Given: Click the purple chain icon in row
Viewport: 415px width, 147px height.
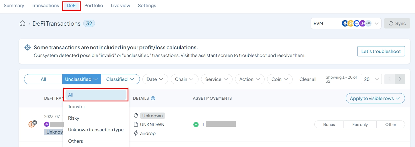Looking at the screenshot, I should coord(46,124).
